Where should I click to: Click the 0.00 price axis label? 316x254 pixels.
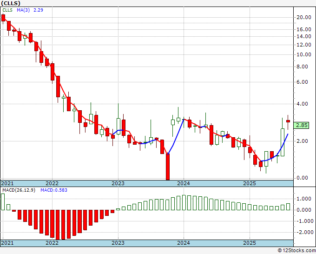point(303,178)
